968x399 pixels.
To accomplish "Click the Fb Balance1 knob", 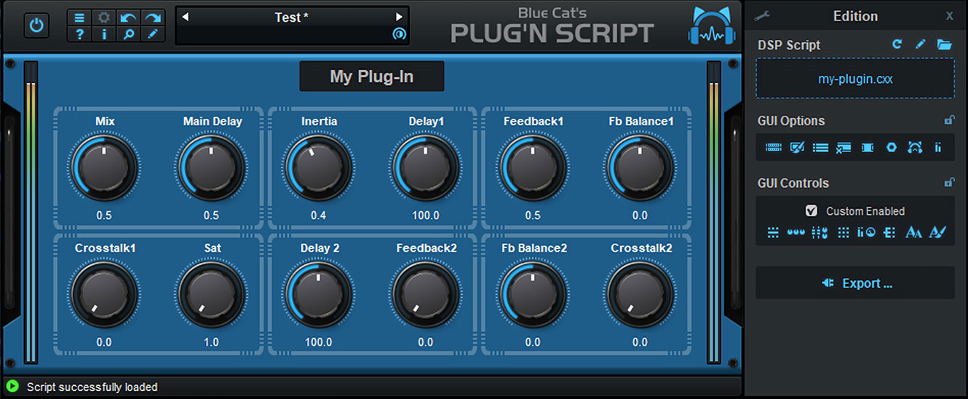I will tap(640, 169).
